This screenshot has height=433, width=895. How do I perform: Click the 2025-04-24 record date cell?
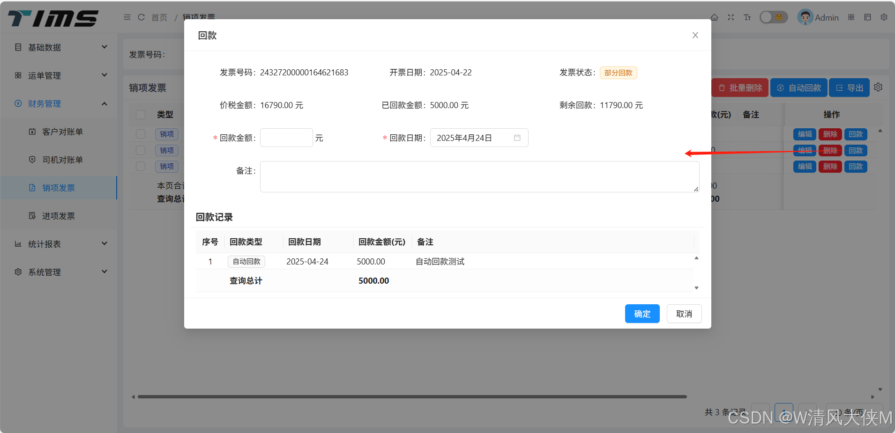click(x=307, y=261)
